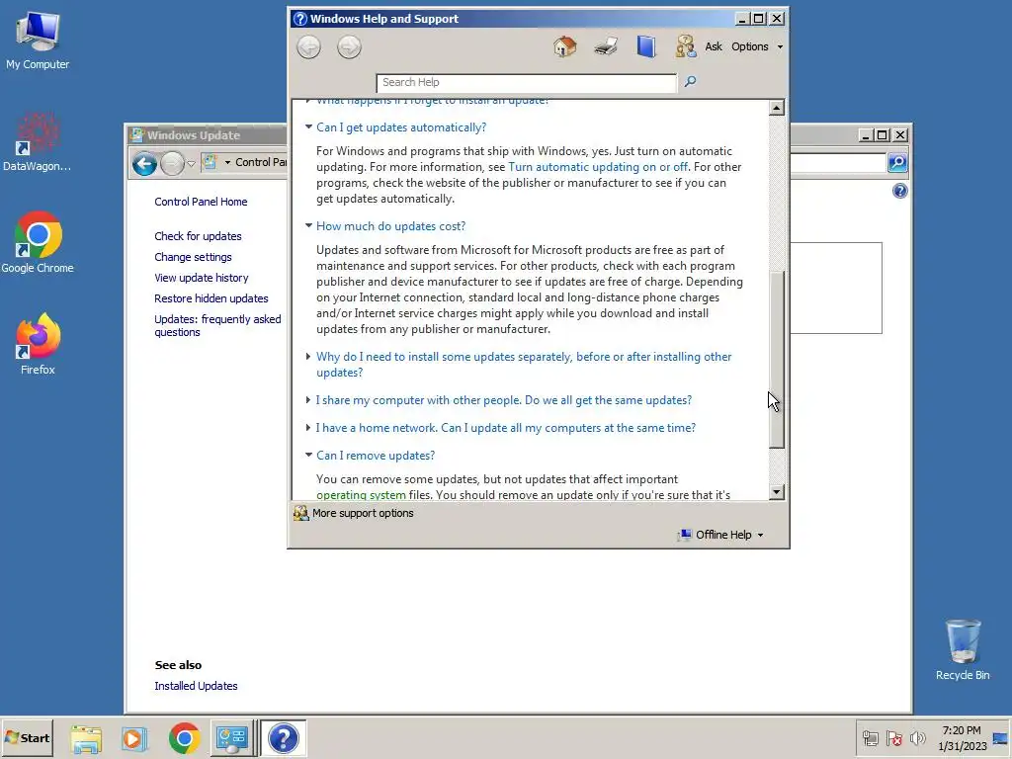This screenshot has height=759, width=1012.
Task: Click the Ask button label
Action: click(714, 46)
